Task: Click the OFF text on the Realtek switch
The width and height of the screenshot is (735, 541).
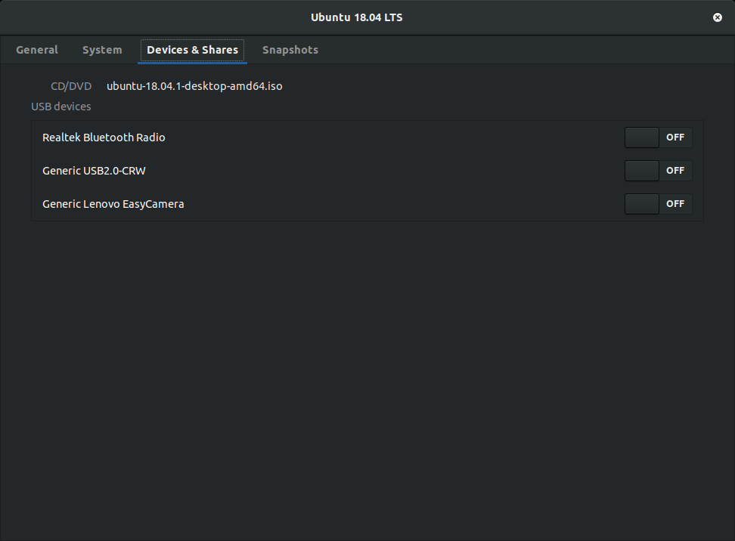Action: pyautogui.click(x=675, y=138)
